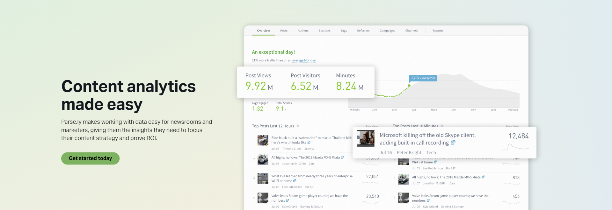Open gear settings for Top Posts Last 12 Hours
The height and width of the screenshot is (210, 612).
[298, 126]
